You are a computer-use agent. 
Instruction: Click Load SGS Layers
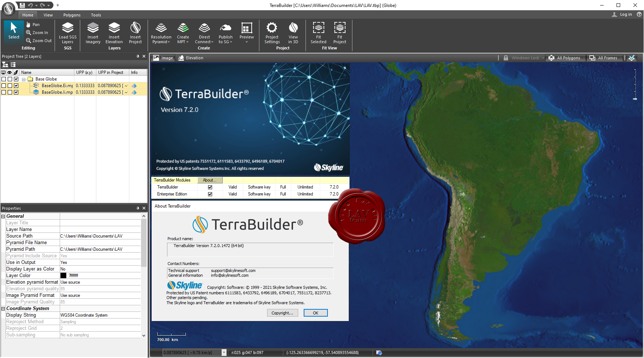(68, 33)
